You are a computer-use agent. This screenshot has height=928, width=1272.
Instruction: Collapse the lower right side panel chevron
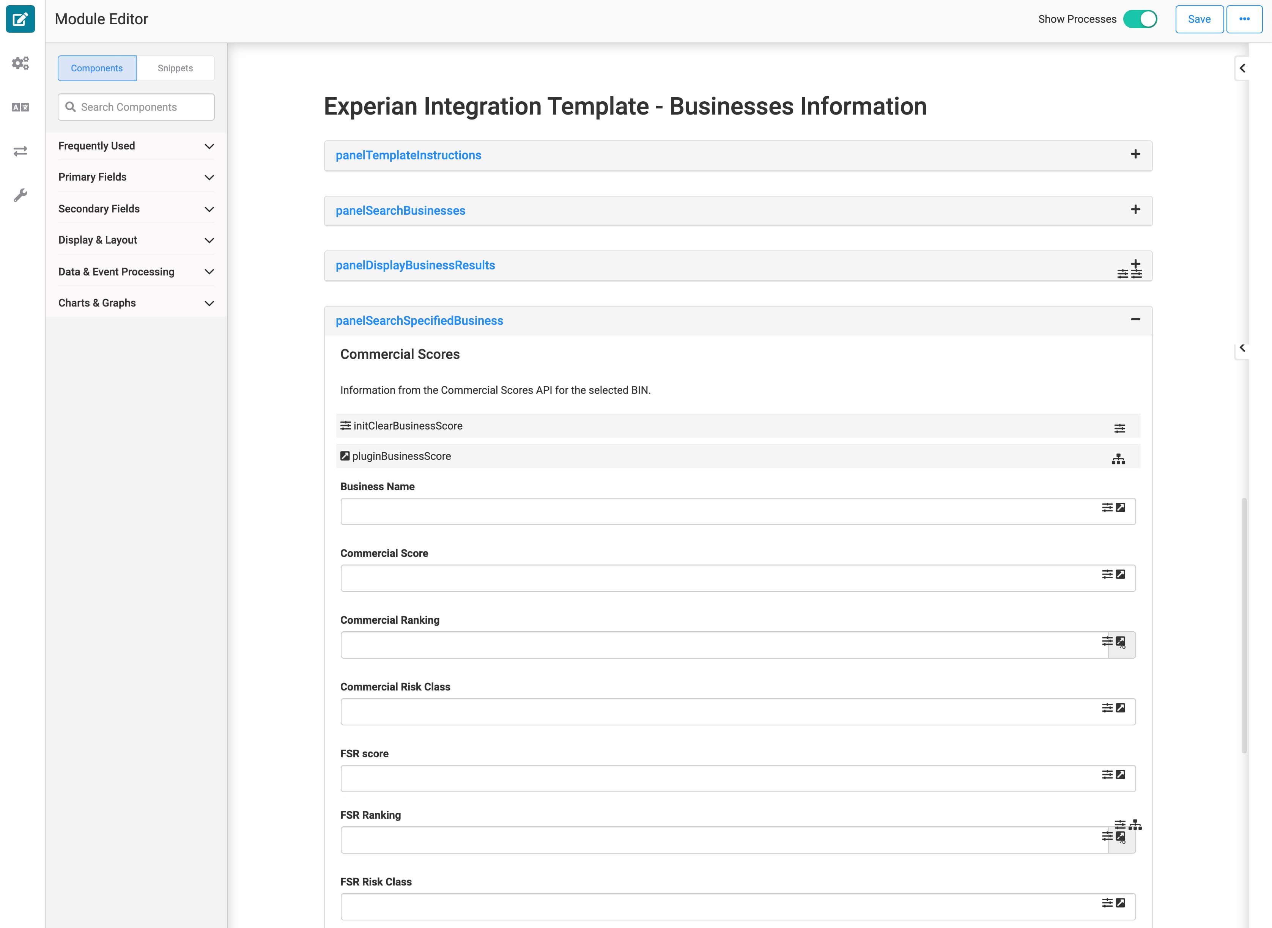1242,348
